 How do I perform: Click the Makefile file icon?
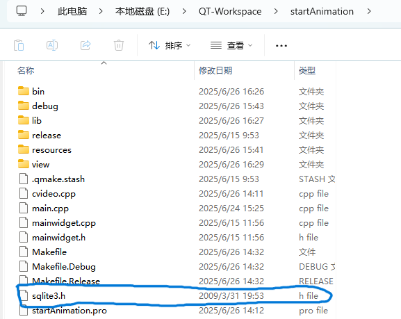(x=24, y=252)
